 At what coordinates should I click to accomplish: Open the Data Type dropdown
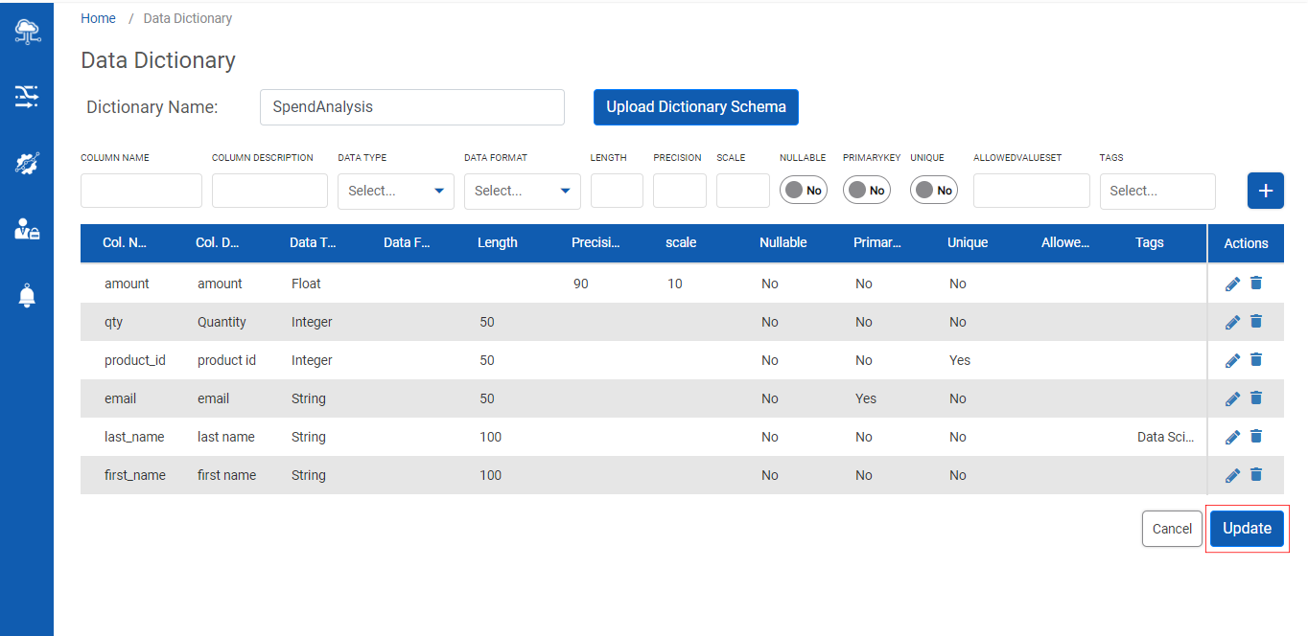pos(396,191)
